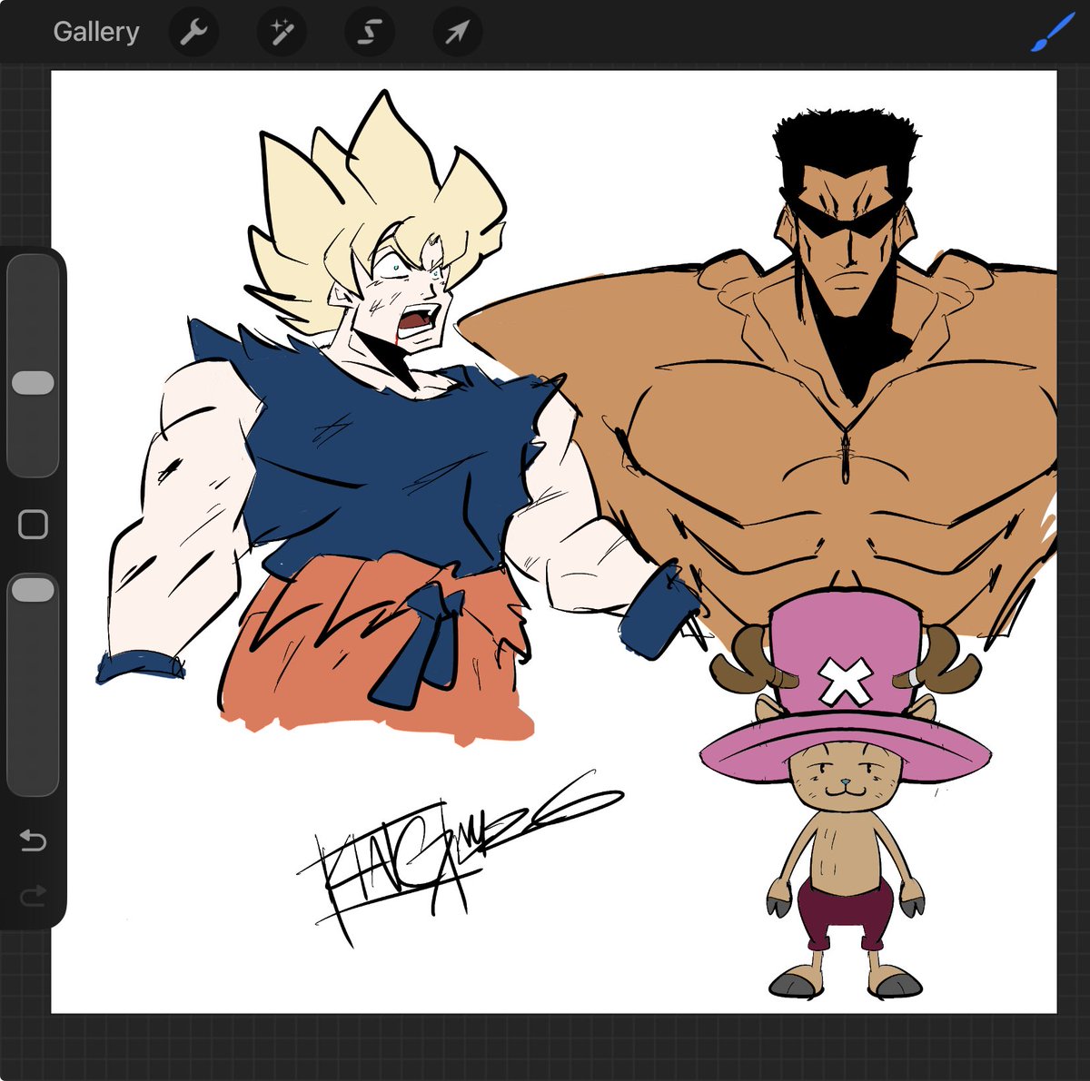This screenshot has height=1081, width=1090.
Task: Tap the Modify square button in sidebar
Action: (34, 525)
